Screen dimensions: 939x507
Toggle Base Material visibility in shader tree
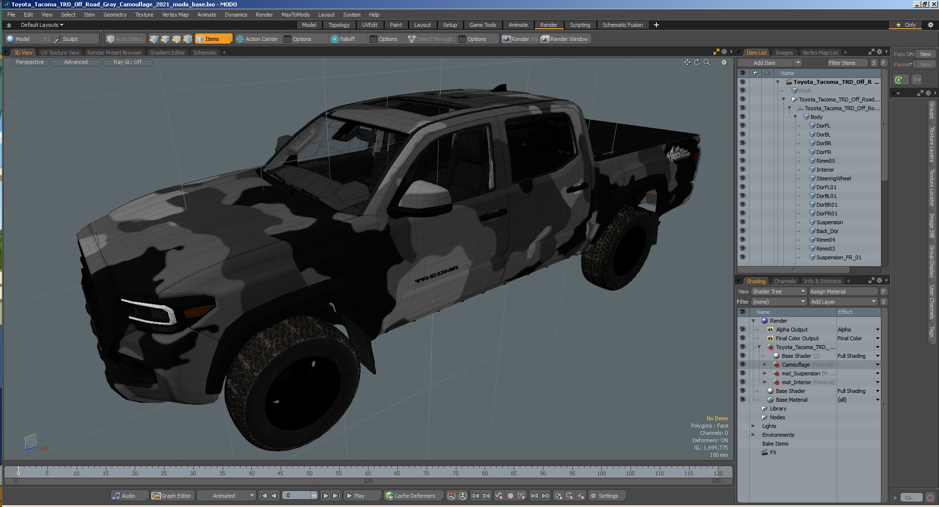coord(742,400)
